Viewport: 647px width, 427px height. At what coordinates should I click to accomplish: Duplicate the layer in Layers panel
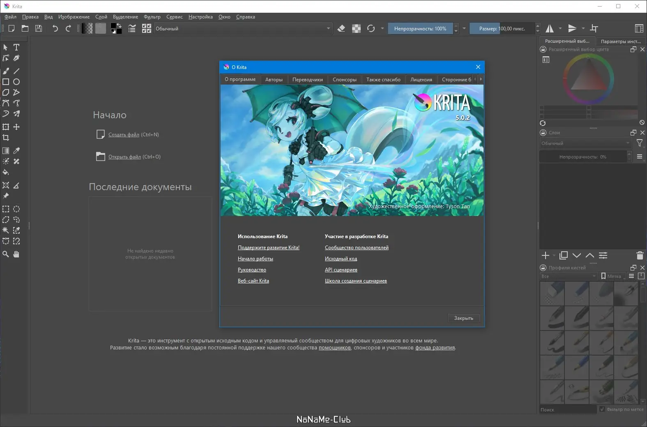pos(564,255)
